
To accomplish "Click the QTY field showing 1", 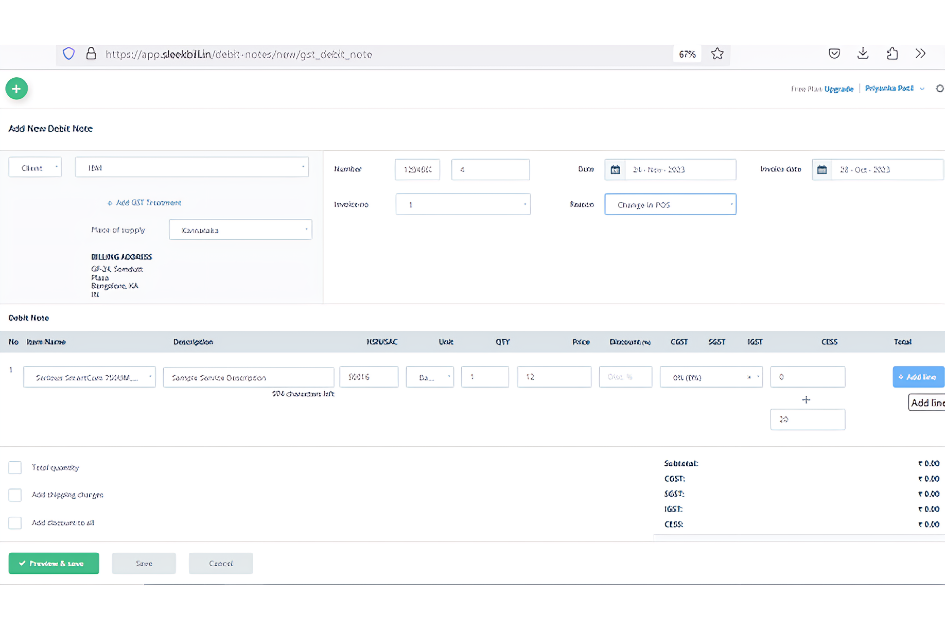I will [x=485, y=377].
